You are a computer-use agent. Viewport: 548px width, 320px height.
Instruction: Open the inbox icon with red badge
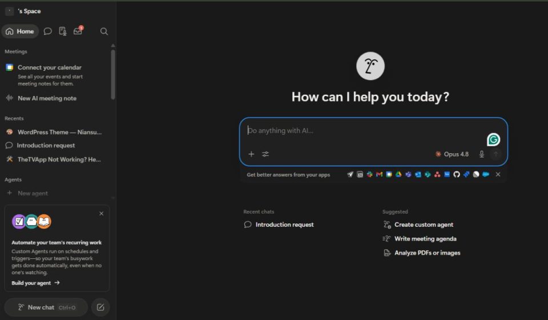click(78, 31)
